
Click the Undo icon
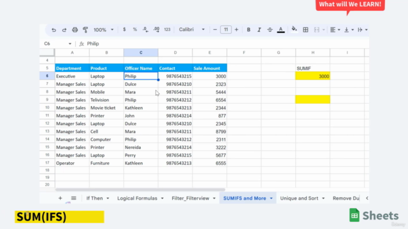pos(54,30)
